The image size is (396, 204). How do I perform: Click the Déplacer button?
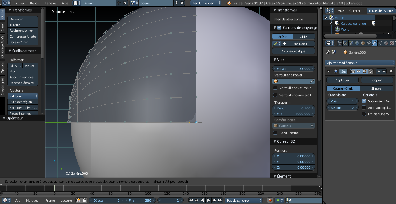[x=23, y=19]
